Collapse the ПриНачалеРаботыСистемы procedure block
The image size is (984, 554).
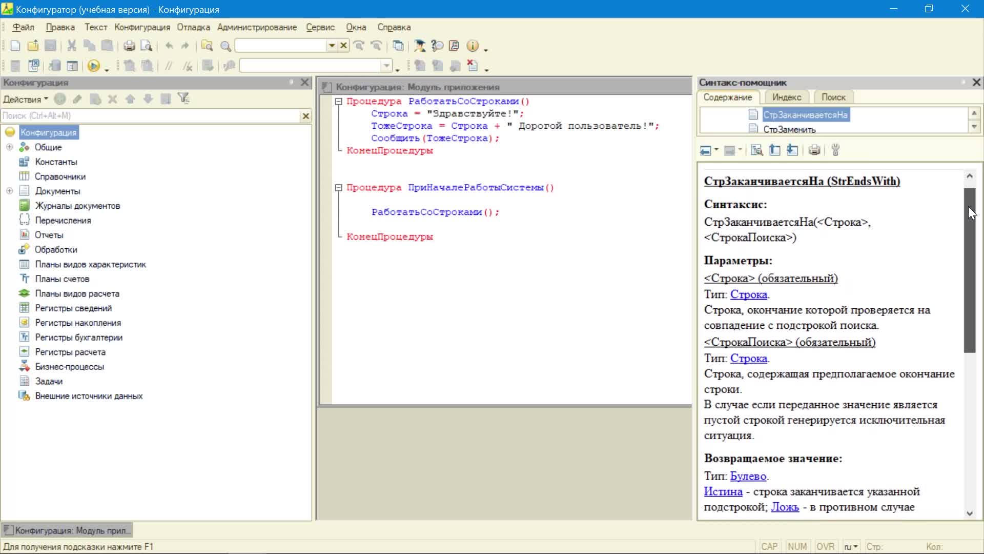pyautogui.click(x=338, y=188)
